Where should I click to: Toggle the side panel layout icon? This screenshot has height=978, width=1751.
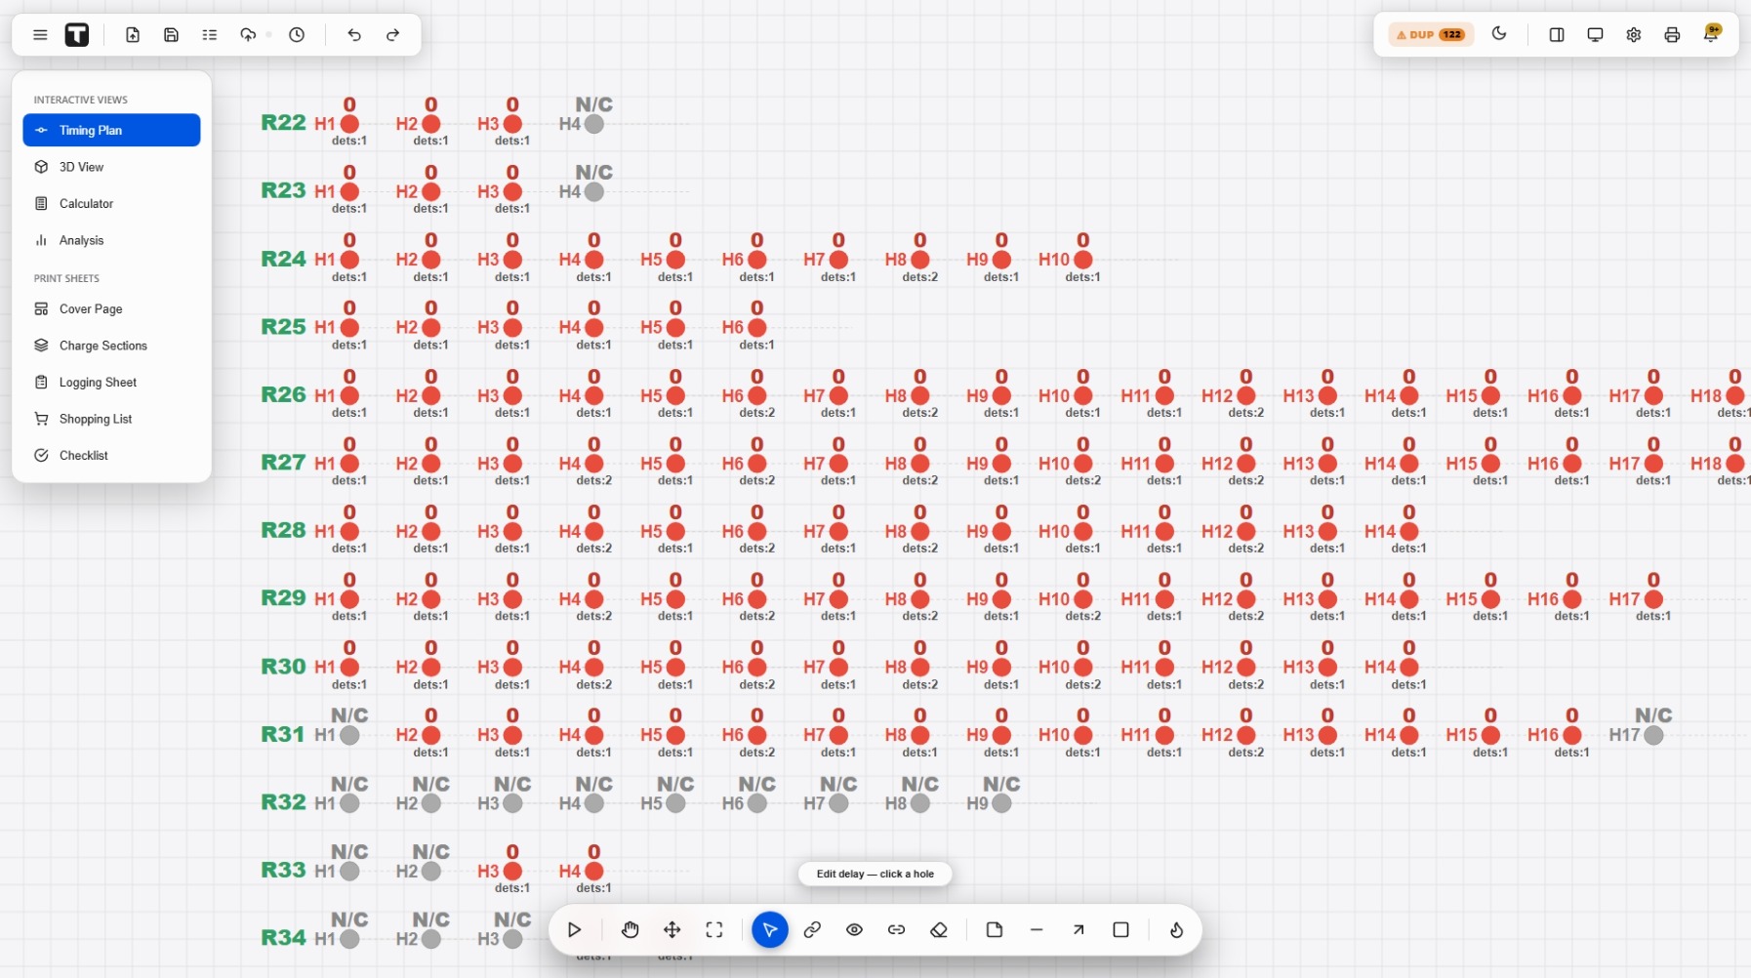(x=1557, y=35)
